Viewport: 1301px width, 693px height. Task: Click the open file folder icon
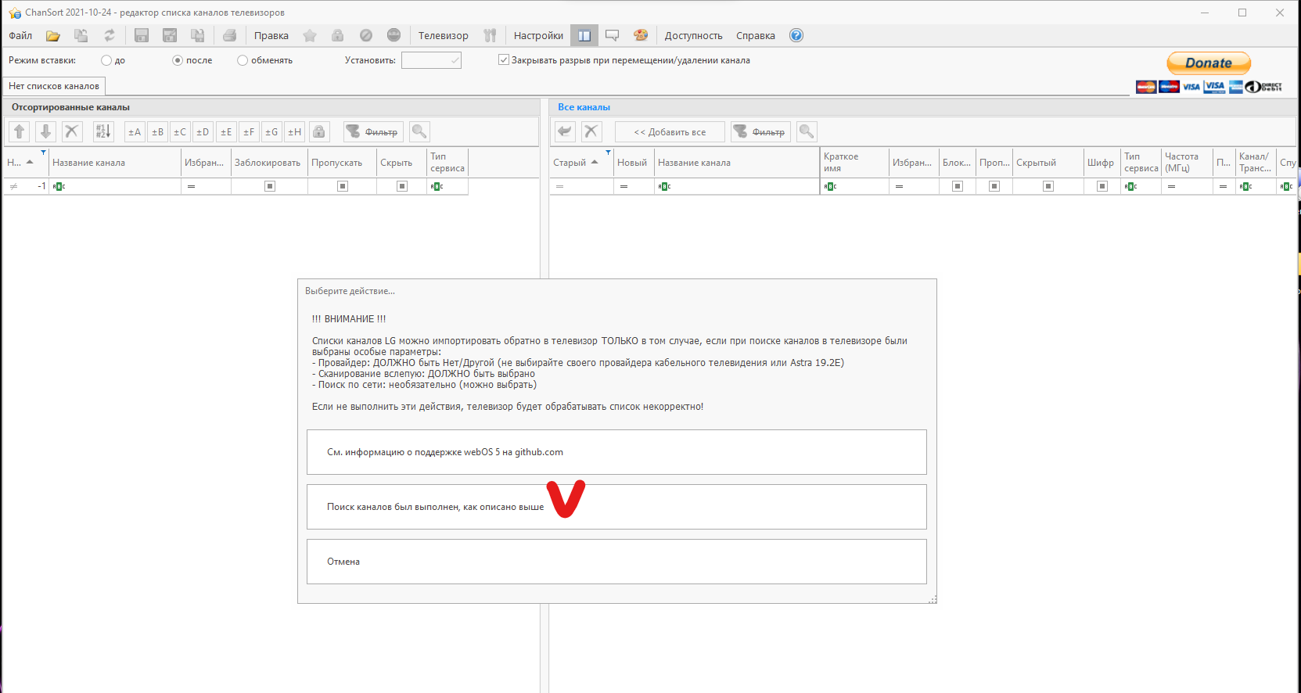coord(53,36)
